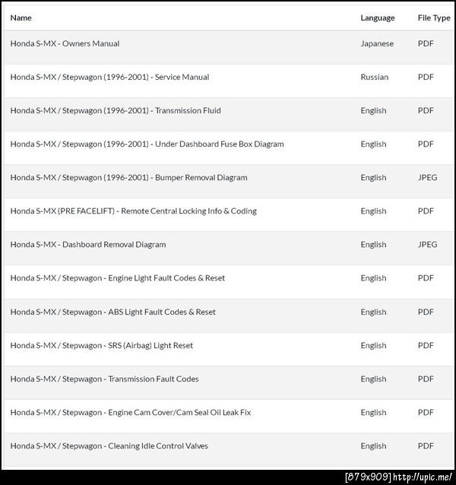Screen dimensions: 456x485
Task: Click Remote Central Locking Info & Coding
Action: pyautogui.click(x=133, y=211)
